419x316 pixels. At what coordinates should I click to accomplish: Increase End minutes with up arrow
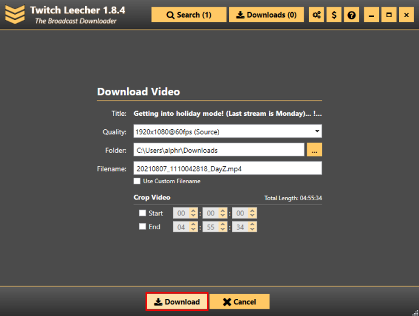(x=223, y=224)
